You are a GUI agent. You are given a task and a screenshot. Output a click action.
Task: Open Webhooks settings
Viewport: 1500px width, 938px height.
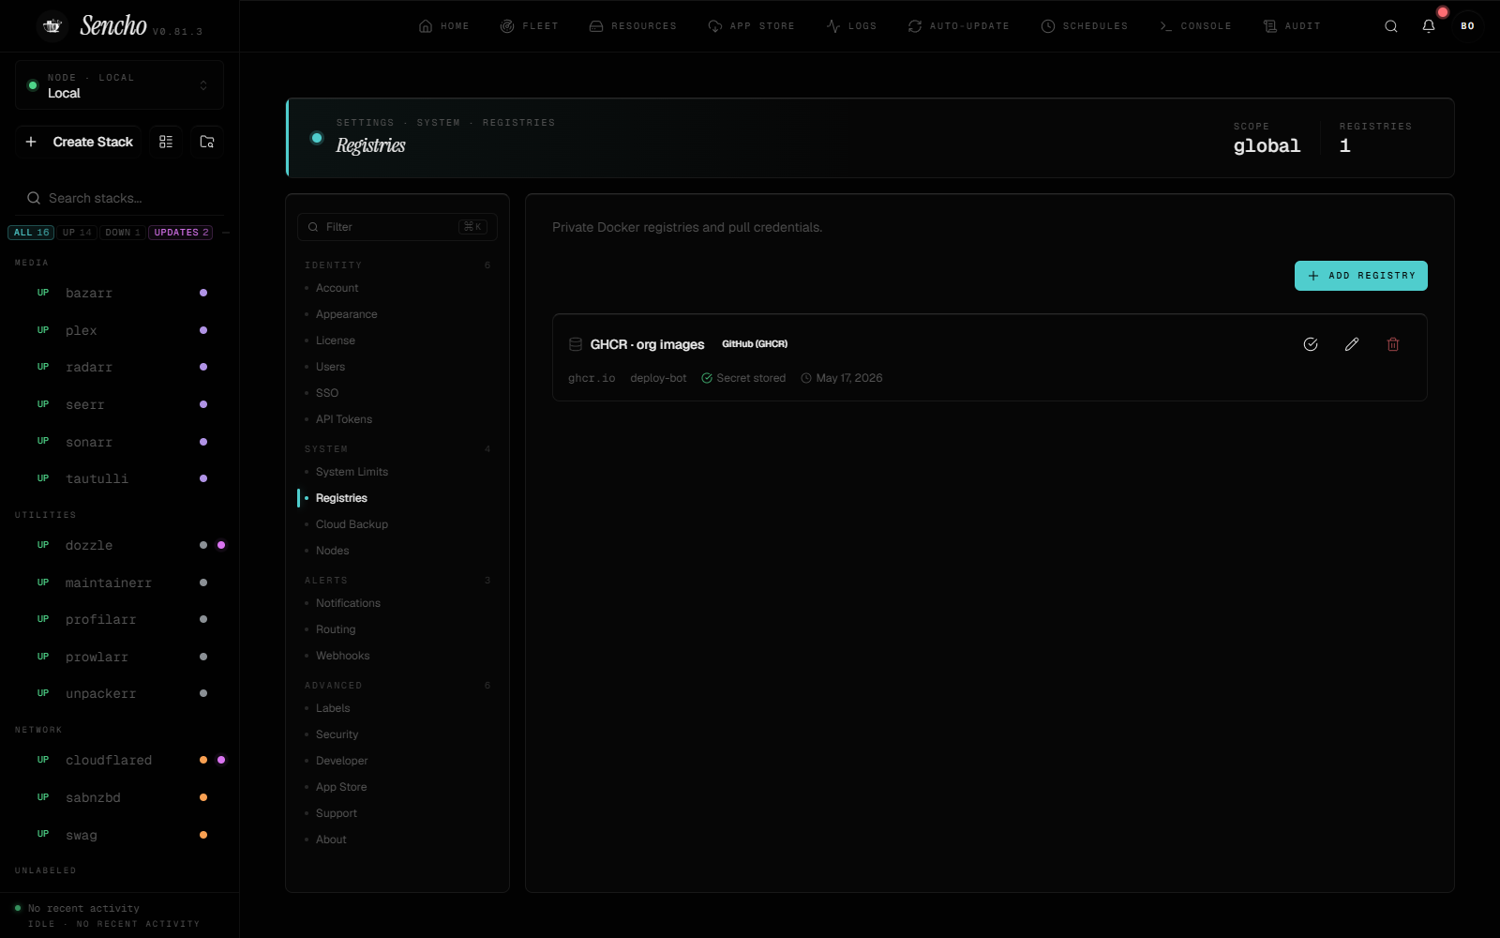397,656
